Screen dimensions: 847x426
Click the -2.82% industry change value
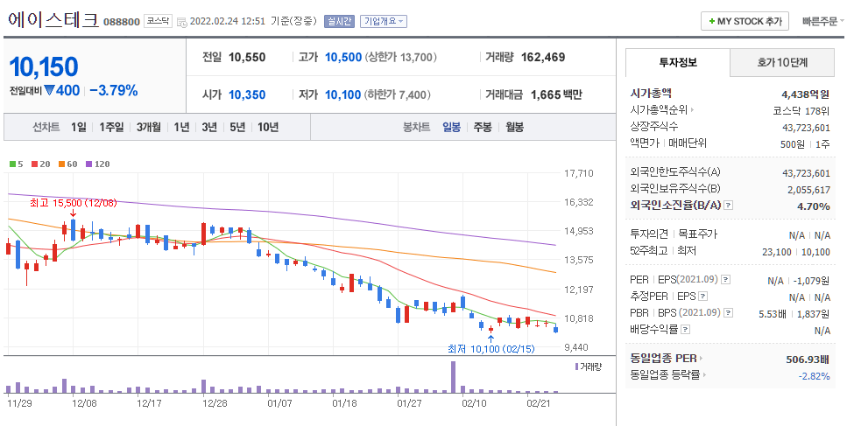[814, 376]
